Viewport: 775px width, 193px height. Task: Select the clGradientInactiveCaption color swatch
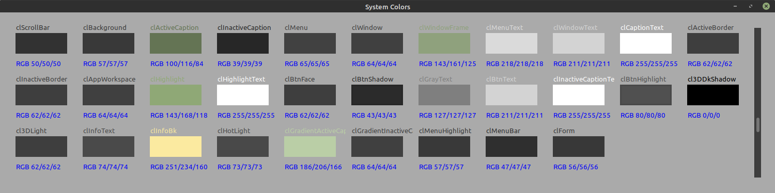point(377,147)
